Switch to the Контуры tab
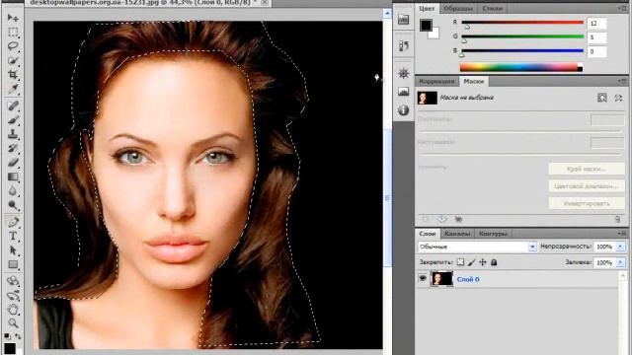 (x=494, y=234)
